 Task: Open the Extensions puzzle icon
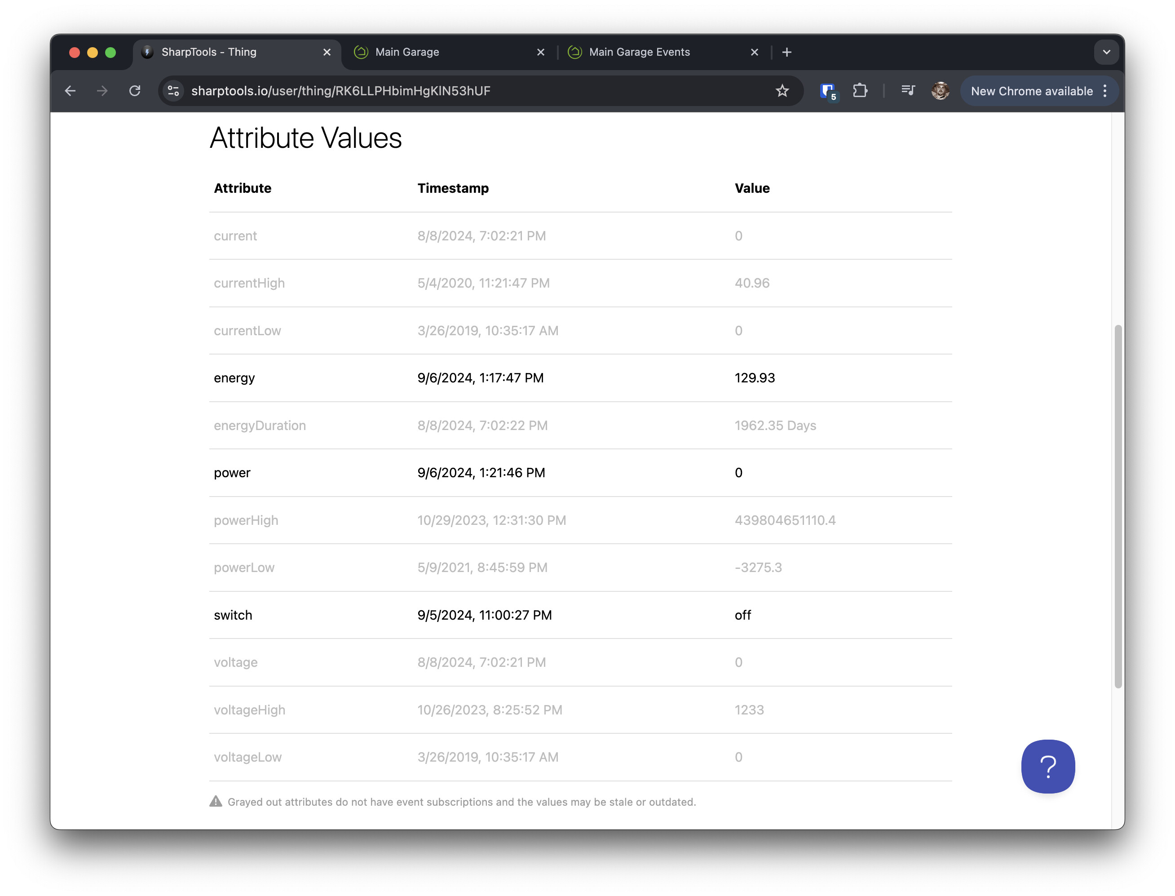(x=859, y=91)
